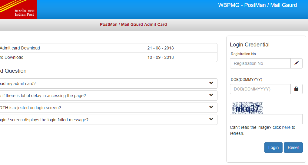
Task: Open 'lot of delay in accessing the page?' row
Action: 109,96
